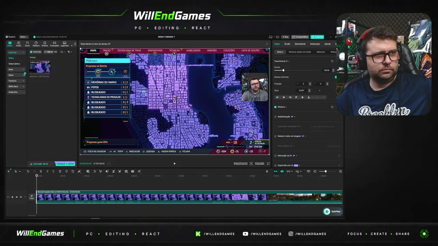Open the Efeitos effects panel
The image size is (438, 246).
(x=44, y=44)
